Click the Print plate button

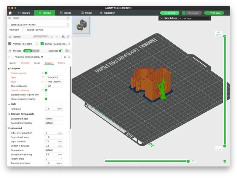[x=216, y=13]
